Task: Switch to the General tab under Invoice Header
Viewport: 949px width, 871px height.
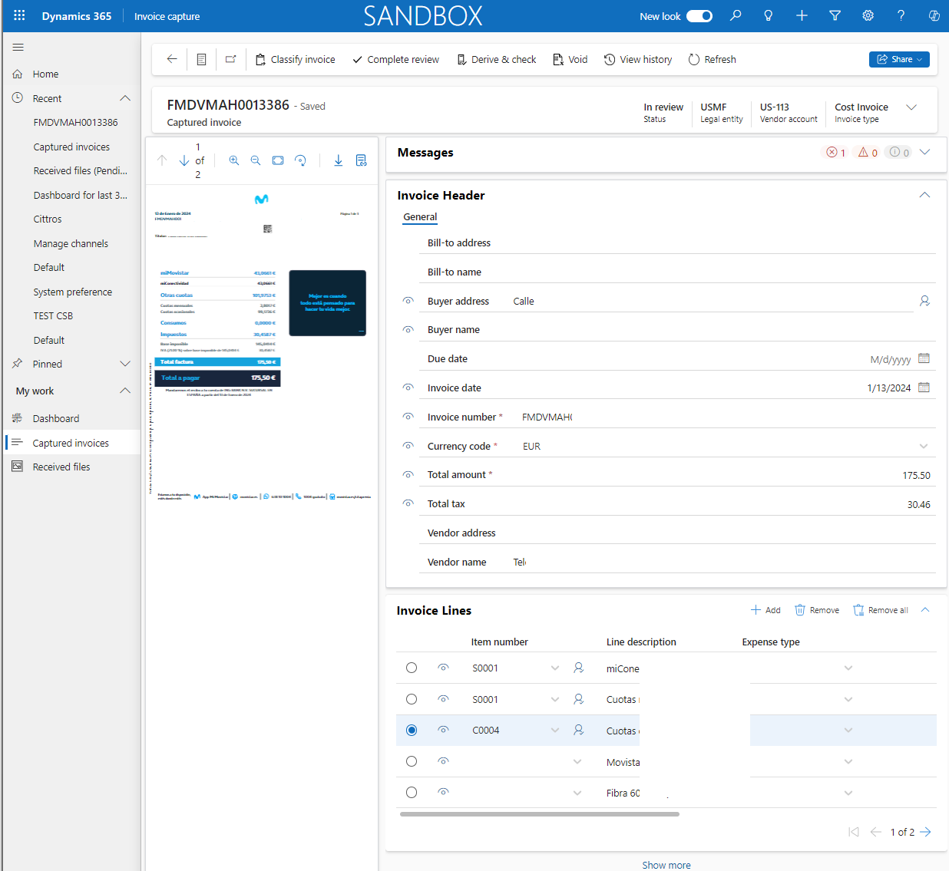Action: [419, 216]
